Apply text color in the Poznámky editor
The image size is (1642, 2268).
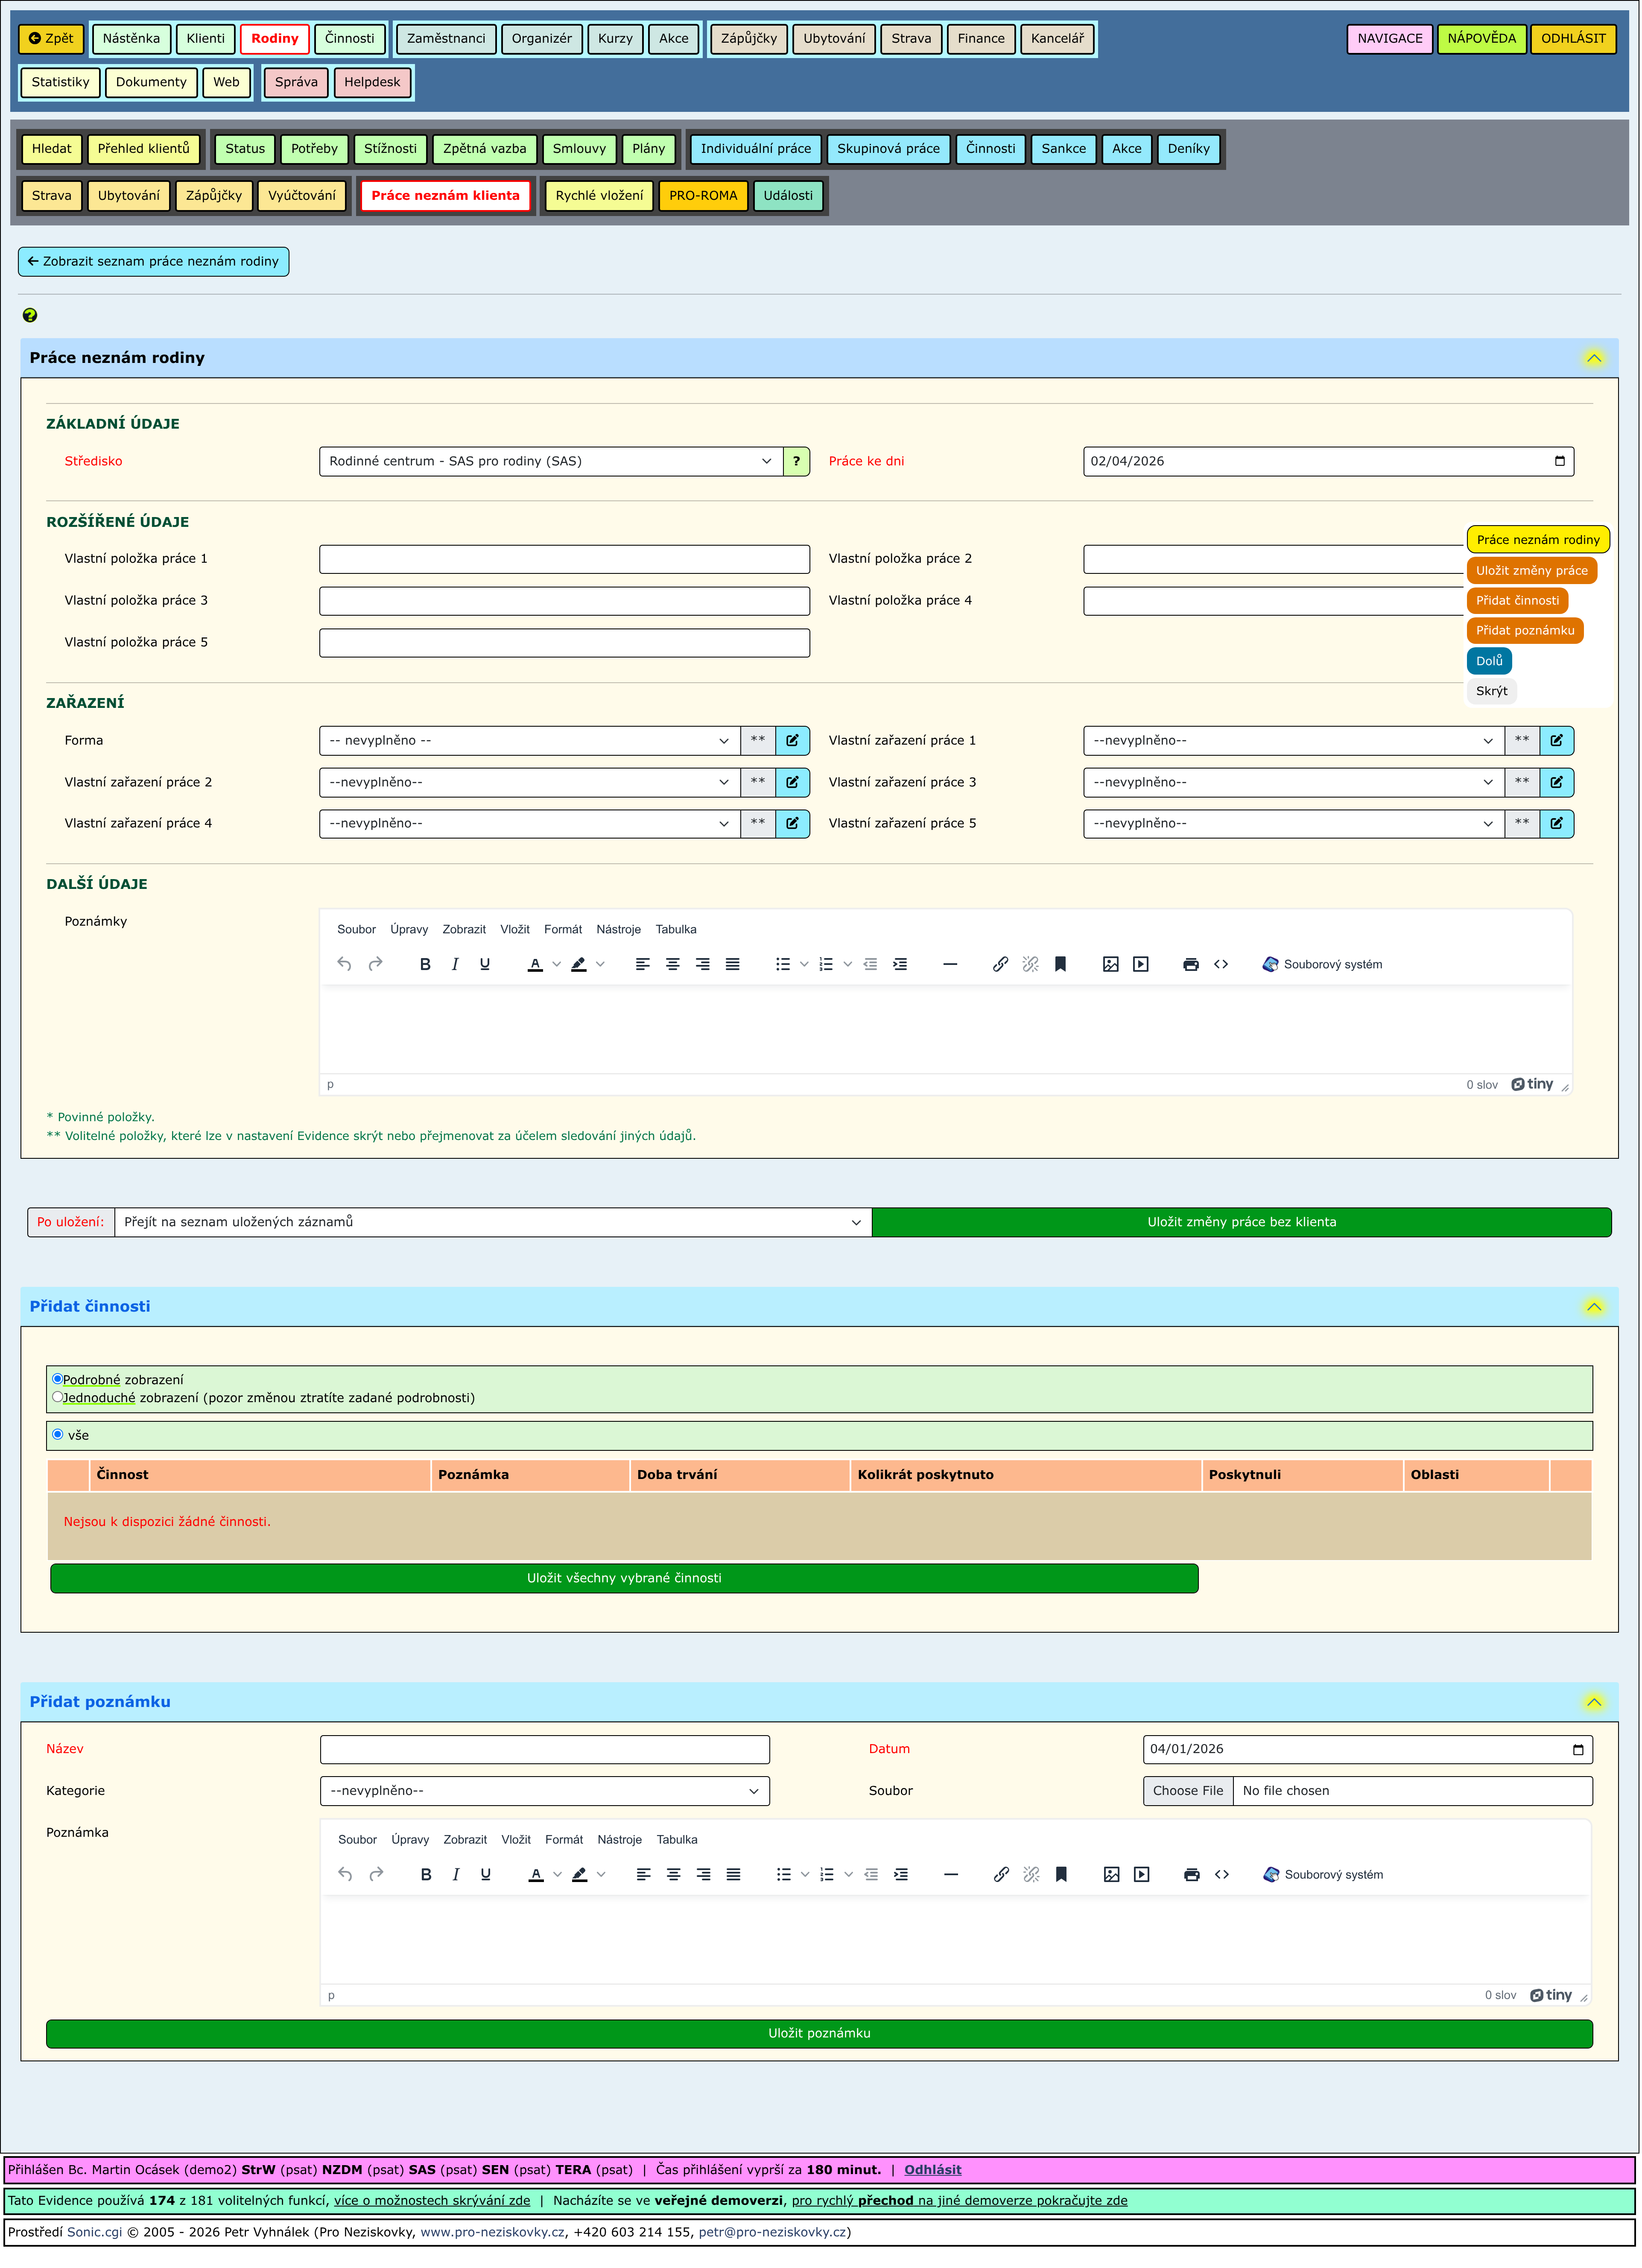[x=535, y=965]
